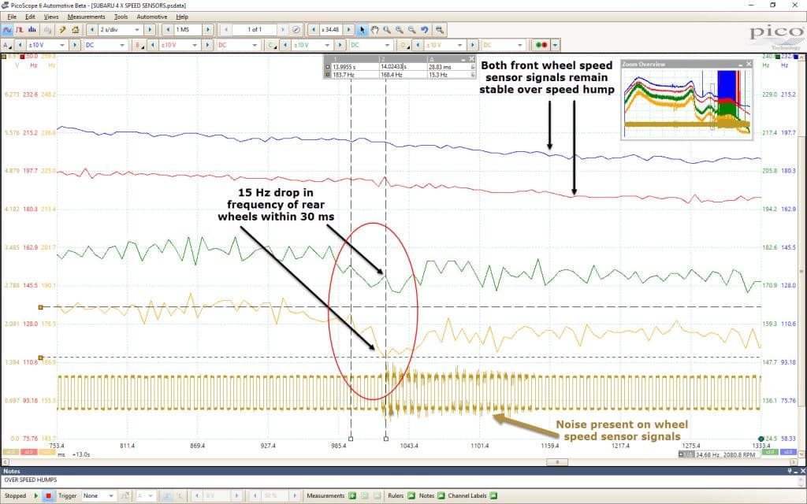Click the Start capture green play icon
The image size is (807, 504).
36,496
